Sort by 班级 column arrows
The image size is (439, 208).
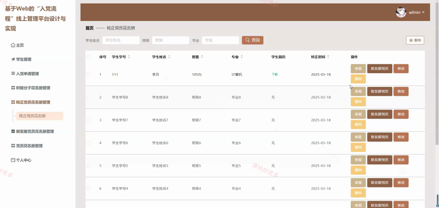tap(202, 57)
